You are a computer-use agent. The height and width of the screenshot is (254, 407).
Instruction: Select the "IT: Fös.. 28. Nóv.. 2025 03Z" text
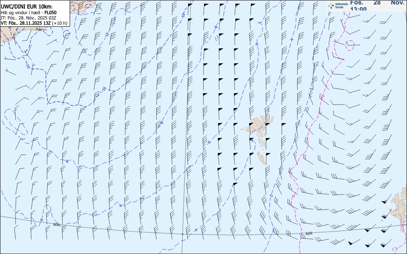[28, 18]
